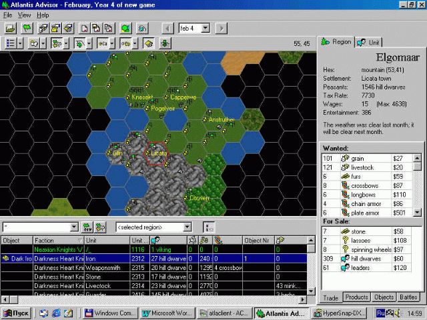427x320 pixels.
Task: Click the blank document toolbar icon
Action: 84,28
